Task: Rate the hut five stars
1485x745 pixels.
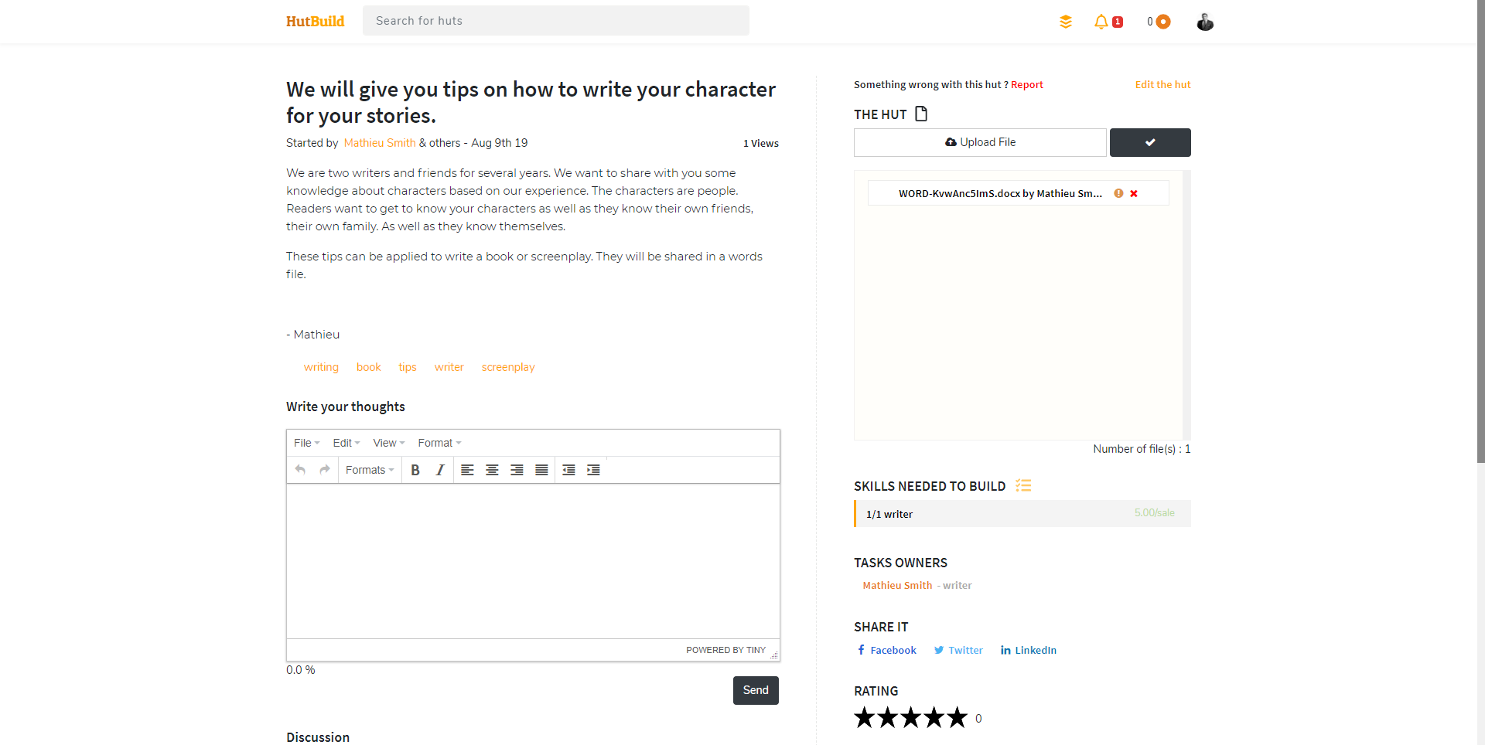Action: 958,718
